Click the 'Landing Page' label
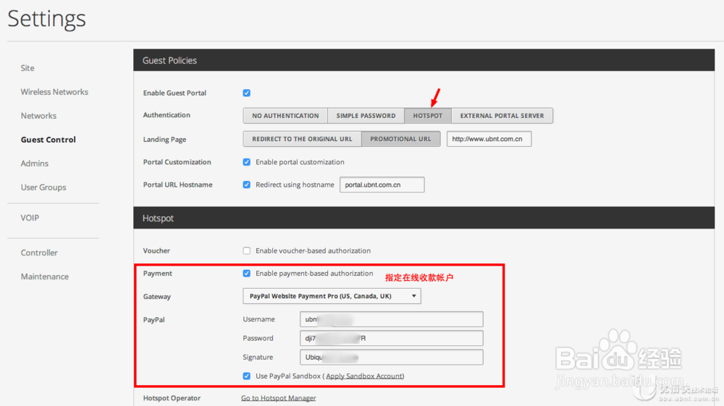Screen dimensions: 724x406 coord(164,140)
